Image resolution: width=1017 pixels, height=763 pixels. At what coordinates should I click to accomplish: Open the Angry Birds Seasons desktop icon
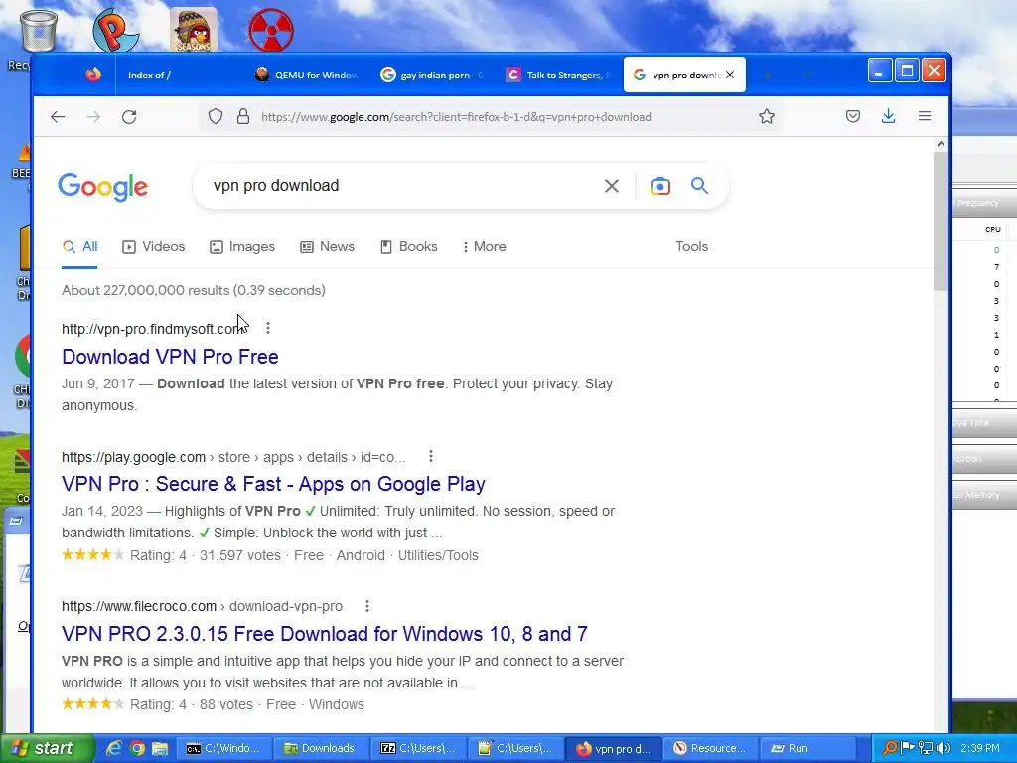(194, 30)
